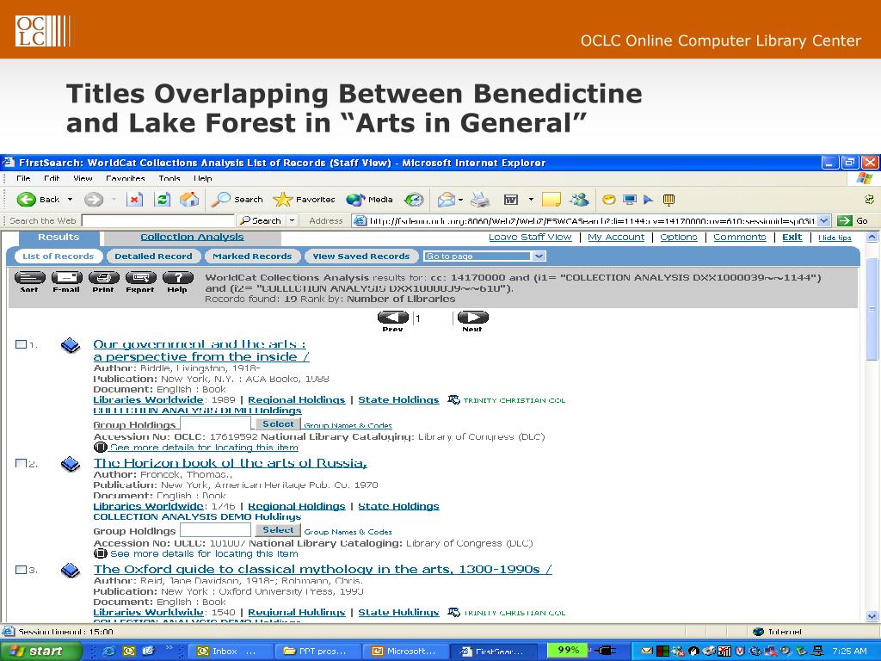Click the Refresh page icon

(x=163, y=199)
